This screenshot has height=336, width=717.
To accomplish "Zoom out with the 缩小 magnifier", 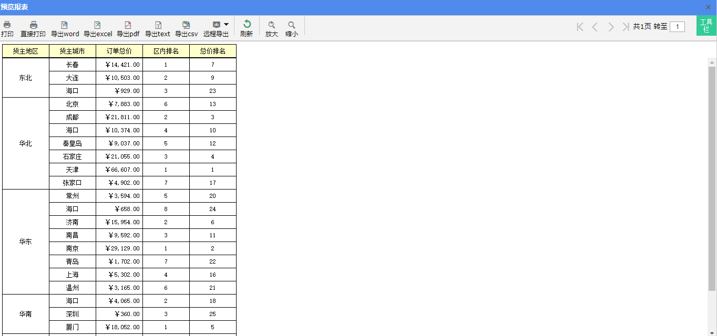I will click(x=292, y=25).
